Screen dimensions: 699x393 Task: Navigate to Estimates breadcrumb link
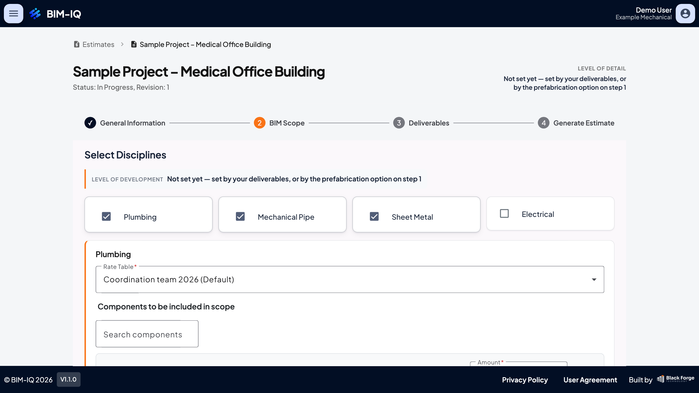pyautogui.click(x=98, y=45)
